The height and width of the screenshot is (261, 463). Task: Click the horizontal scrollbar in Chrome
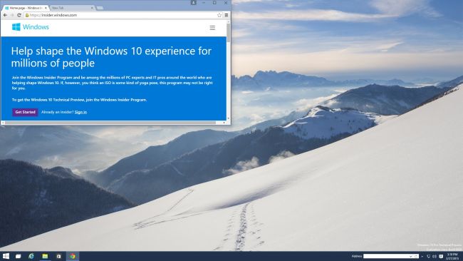click(x=110, y=123)
